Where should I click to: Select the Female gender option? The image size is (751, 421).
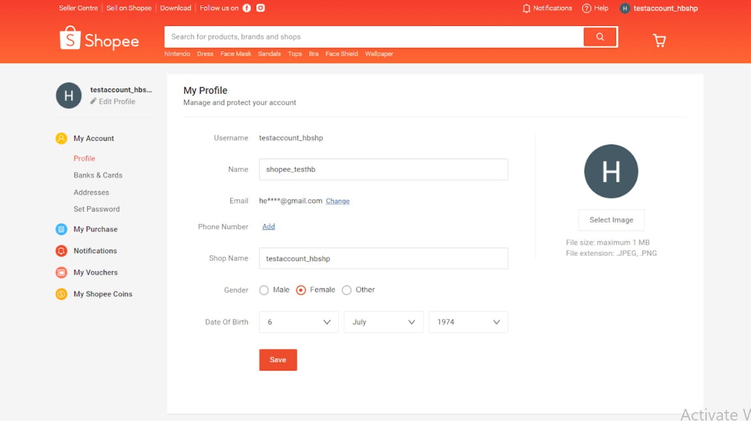point(301,290)
